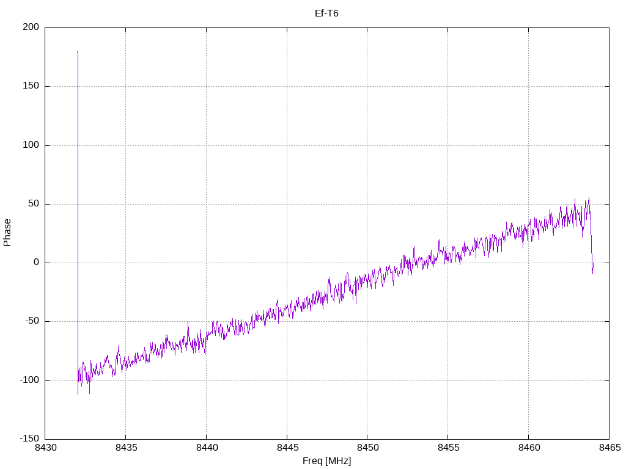Click the 0 tick label on y-axis
626x469 pixels.
coord(36,263)
